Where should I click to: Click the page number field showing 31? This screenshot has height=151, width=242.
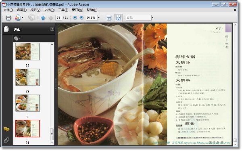pyautogui.click(x=58, y=18)
